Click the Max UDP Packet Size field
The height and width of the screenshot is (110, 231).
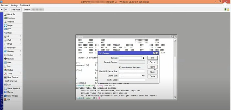[132, 71]
